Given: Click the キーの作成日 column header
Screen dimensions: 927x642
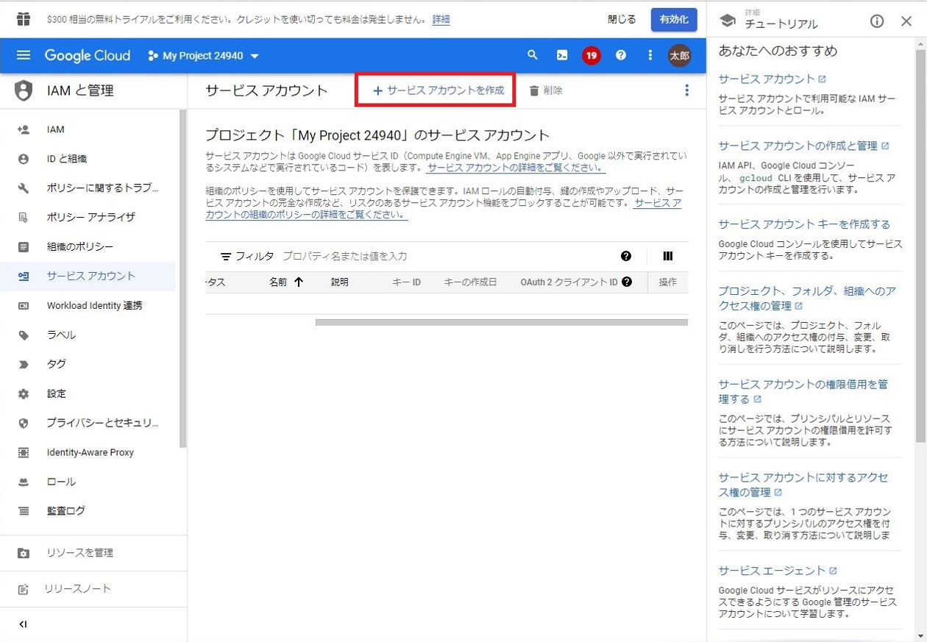Looking at the screenshot, I should click(x=470, y=282).
